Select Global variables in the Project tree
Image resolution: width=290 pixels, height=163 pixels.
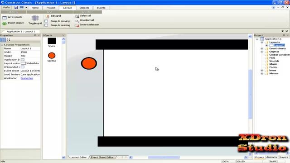[x=280, y=55]
